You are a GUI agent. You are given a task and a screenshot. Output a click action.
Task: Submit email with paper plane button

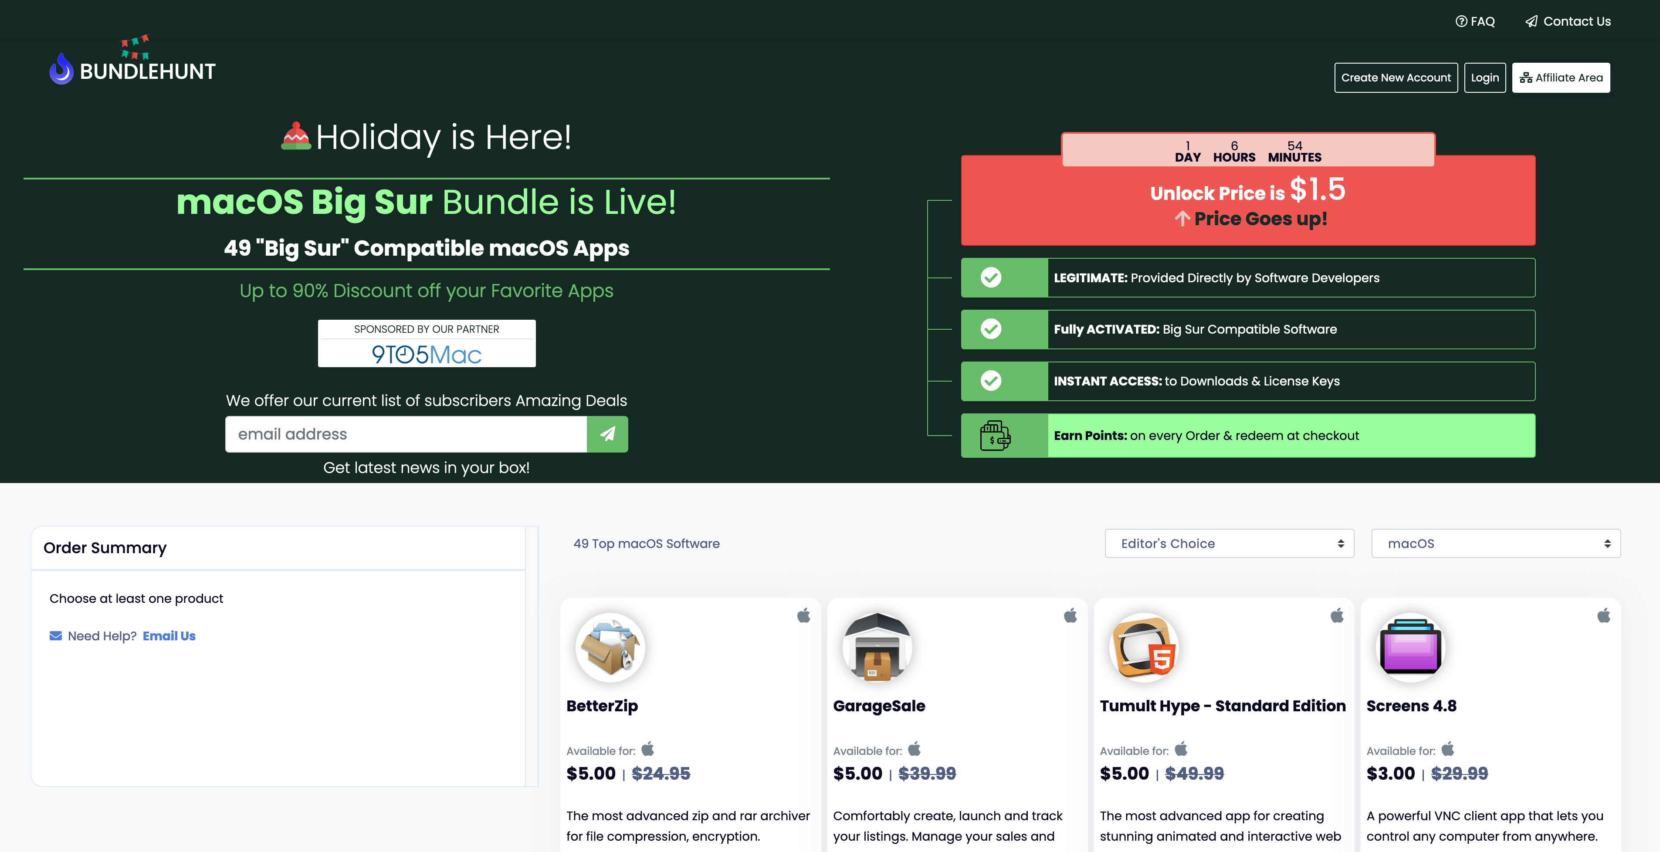607,434
